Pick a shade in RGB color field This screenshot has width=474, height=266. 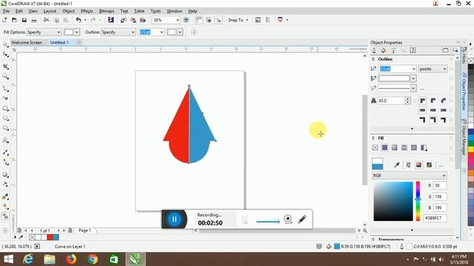click(x=393, y=201)
